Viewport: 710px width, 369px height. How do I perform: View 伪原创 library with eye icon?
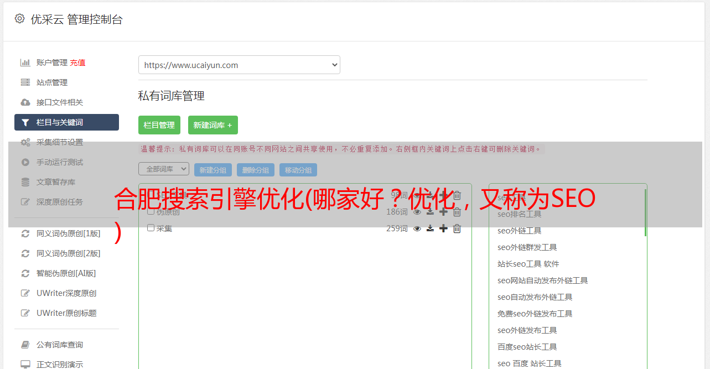click(417, 212)
